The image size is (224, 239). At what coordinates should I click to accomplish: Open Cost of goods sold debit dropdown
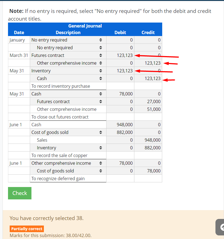point(68,132)
